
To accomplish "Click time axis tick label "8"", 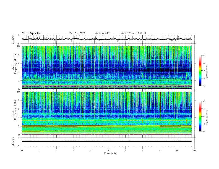I will click(x=160, y=150).
